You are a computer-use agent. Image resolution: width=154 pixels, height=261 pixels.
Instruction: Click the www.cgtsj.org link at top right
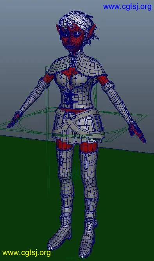coord(127,7)
